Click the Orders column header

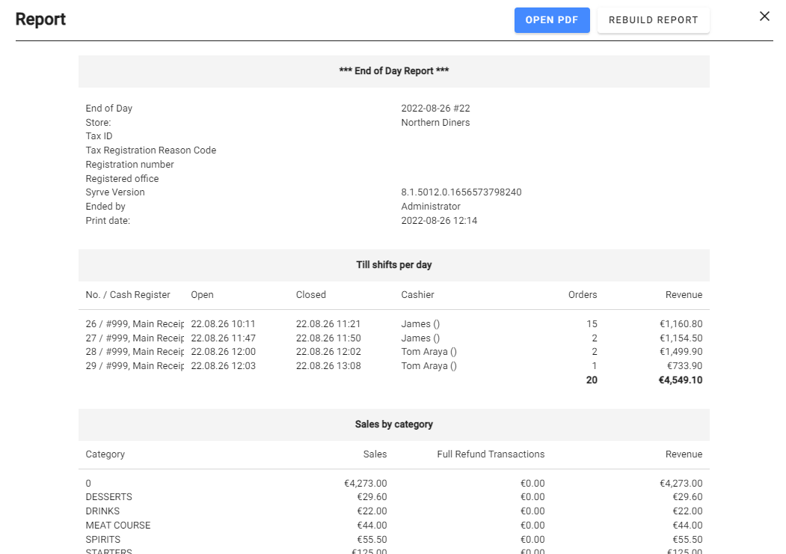pyautogui.click(x=583, y=295)
